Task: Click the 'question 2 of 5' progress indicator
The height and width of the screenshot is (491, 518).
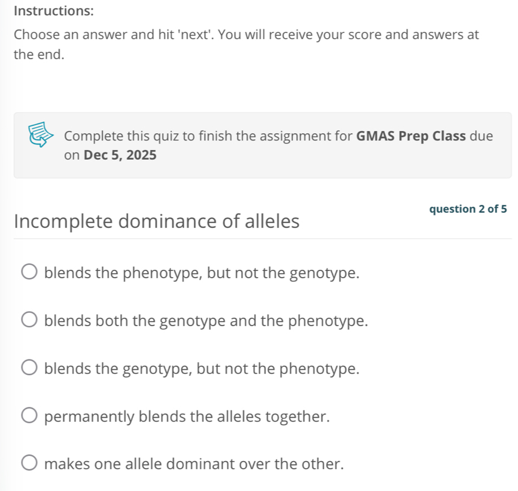Action: 468,209
